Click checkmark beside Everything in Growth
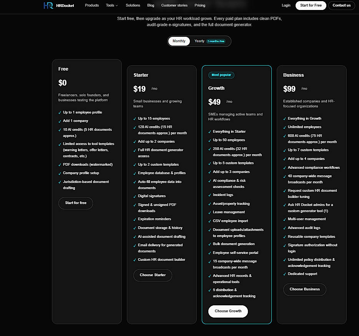This screenshot has height=336, width=359. (x=284, y=119)
